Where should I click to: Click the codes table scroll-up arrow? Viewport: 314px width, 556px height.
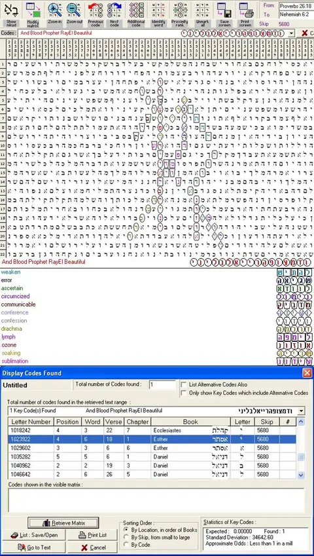point(301,422)
